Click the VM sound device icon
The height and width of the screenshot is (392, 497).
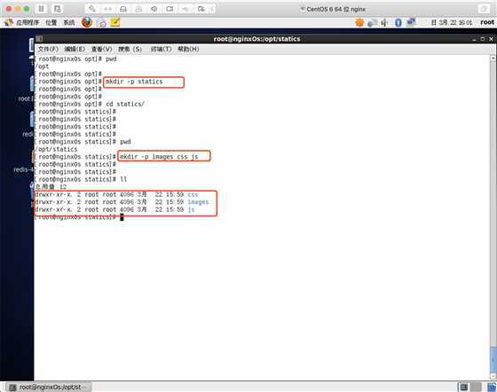[154, 9]
